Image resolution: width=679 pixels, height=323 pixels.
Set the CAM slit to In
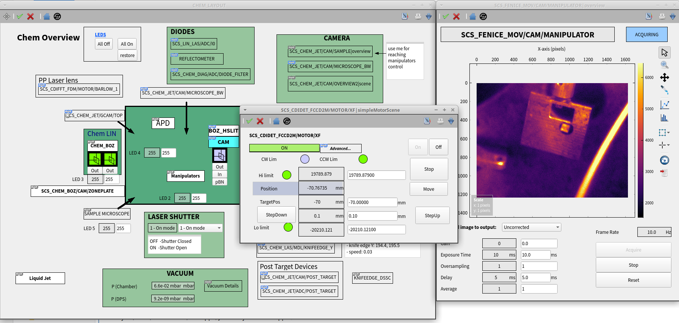click(220, 174)
